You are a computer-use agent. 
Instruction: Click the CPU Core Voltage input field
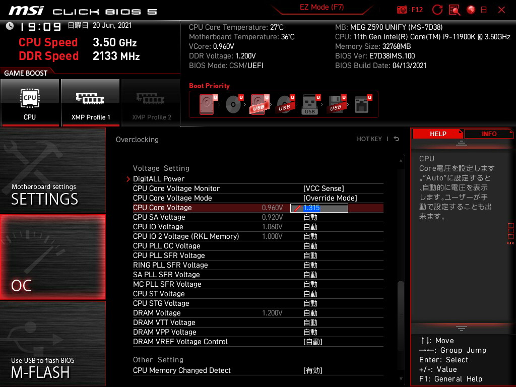tap(319, 208)
